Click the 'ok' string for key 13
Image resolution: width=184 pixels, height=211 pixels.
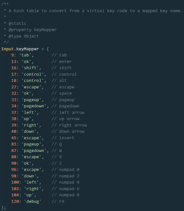click(x=26, y=62)
